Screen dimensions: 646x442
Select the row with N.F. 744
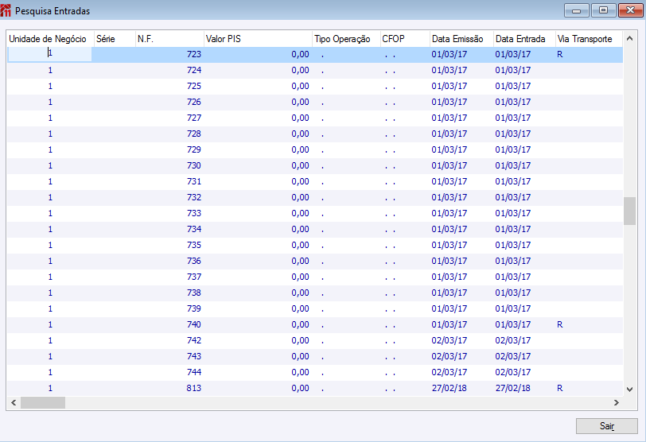tap(315, 373)
